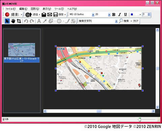Click the 全1件 status bar text

(5, 119)
